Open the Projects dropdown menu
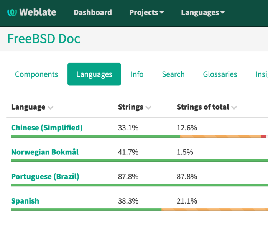Viewport: 268px width, 230px height. click(x=146, y=13)
